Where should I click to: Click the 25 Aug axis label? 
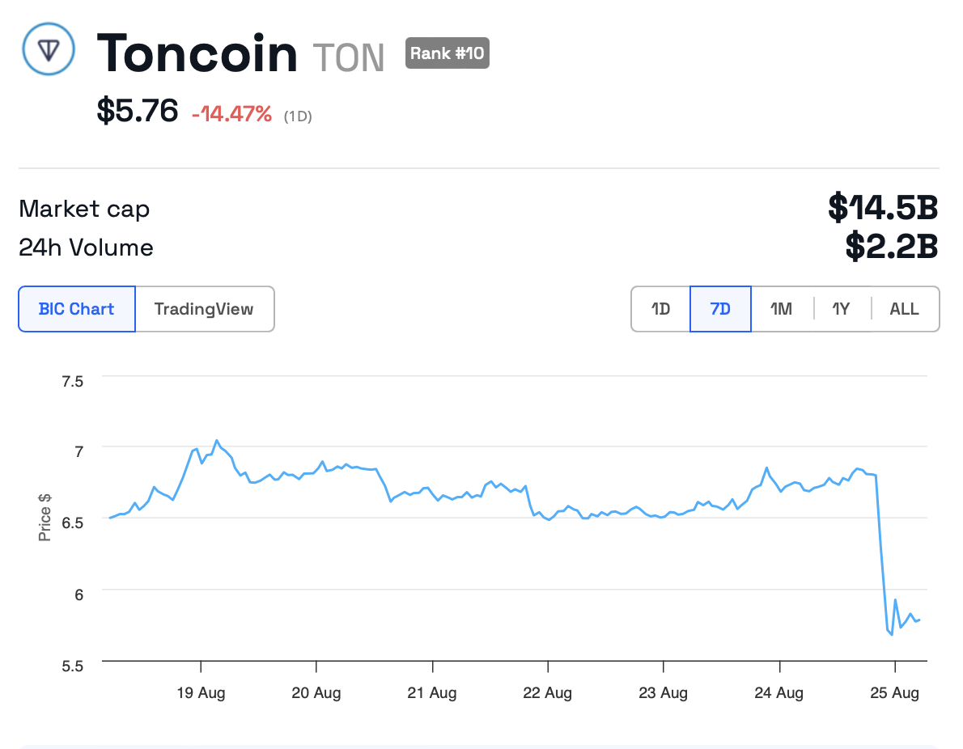[894, 693]
